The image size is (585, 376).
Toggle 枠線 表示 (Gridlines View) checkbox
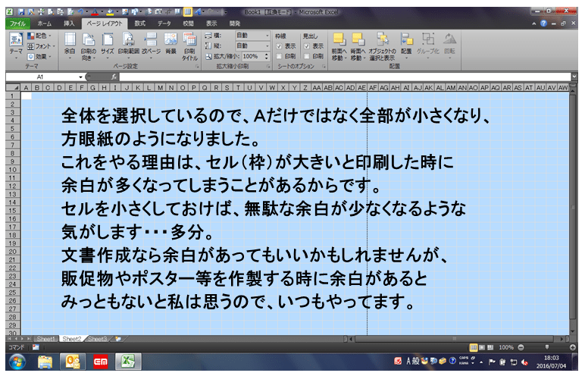click(279, 46)
